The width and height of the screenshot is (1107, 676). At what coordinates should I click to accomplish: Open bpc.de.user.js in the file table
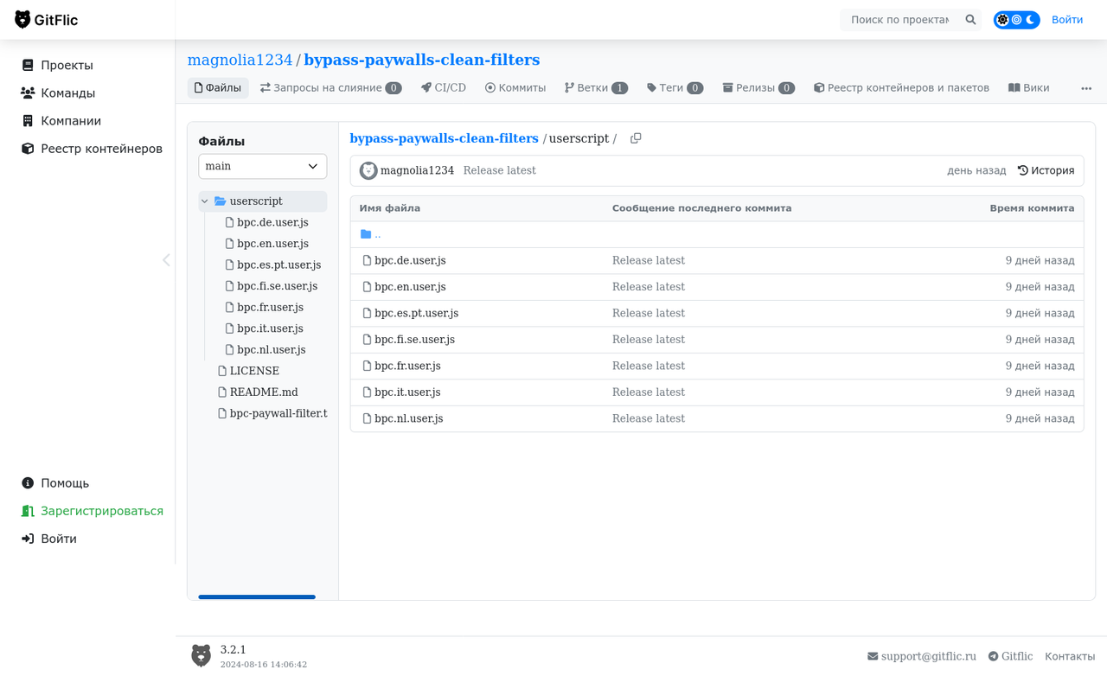410,260
